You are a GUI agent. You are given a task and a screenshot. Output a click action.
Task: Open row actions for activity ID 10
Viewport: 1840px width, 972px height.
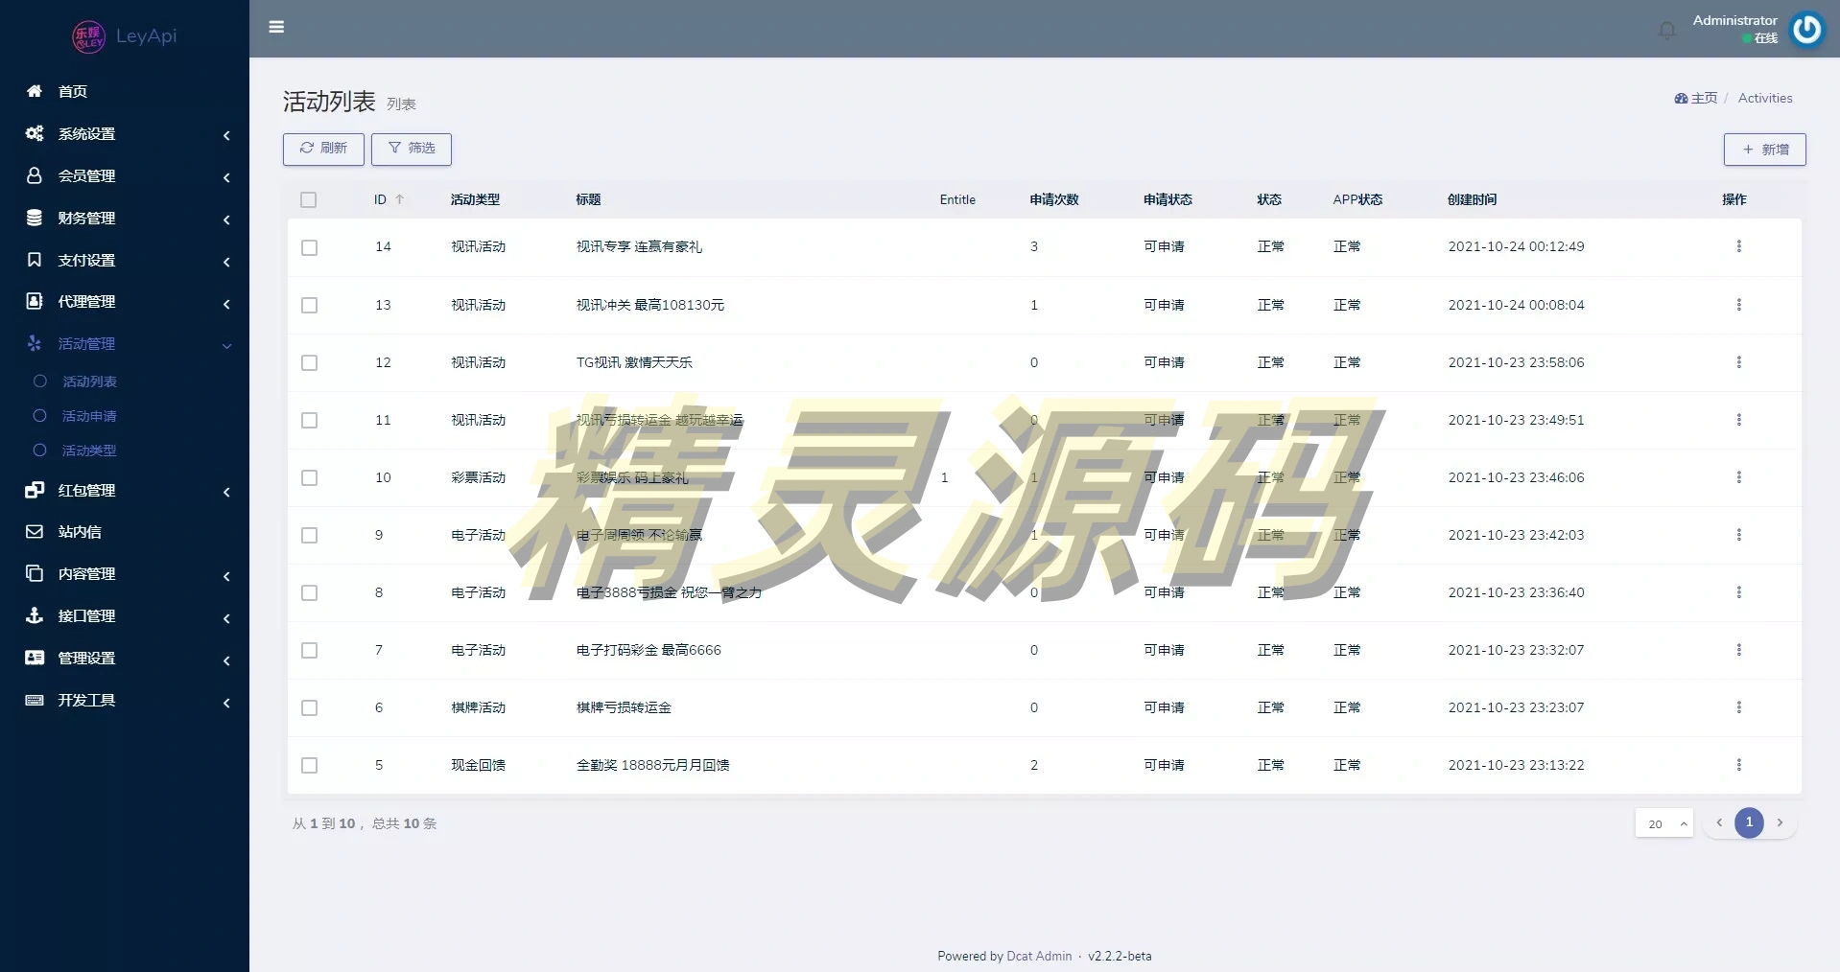1738,477
